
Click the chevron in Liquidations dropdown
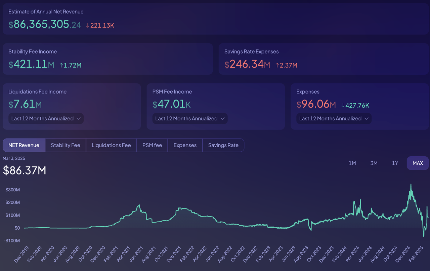pos(79,118)
